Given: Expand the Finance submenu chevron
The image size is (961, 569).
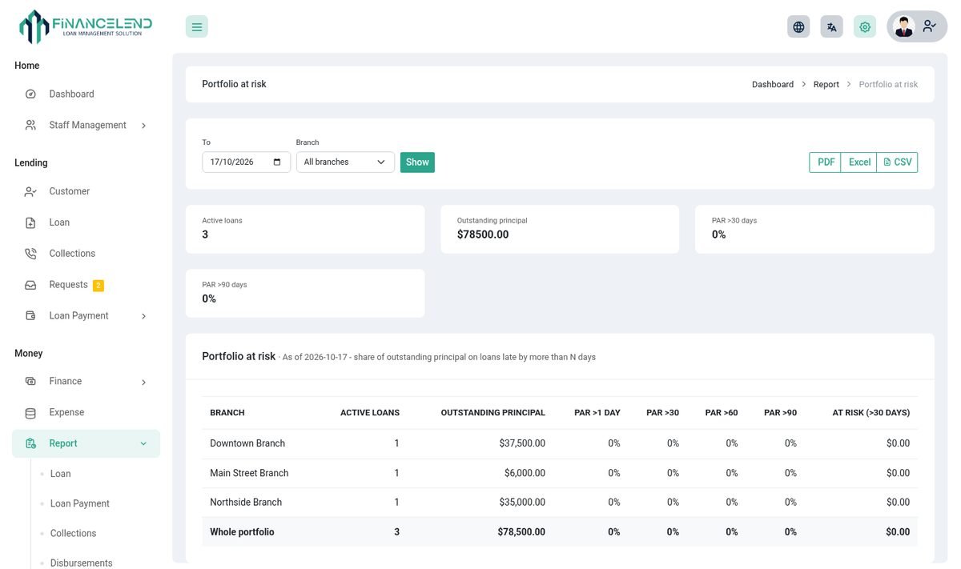Looking at the screenshot, I should pos(143,383).
